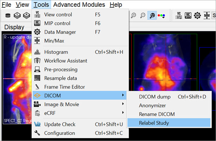This screenshot has height=141, width=216.
Task: Open Data Manager menu entry
Action: click(x=60, y=32)
